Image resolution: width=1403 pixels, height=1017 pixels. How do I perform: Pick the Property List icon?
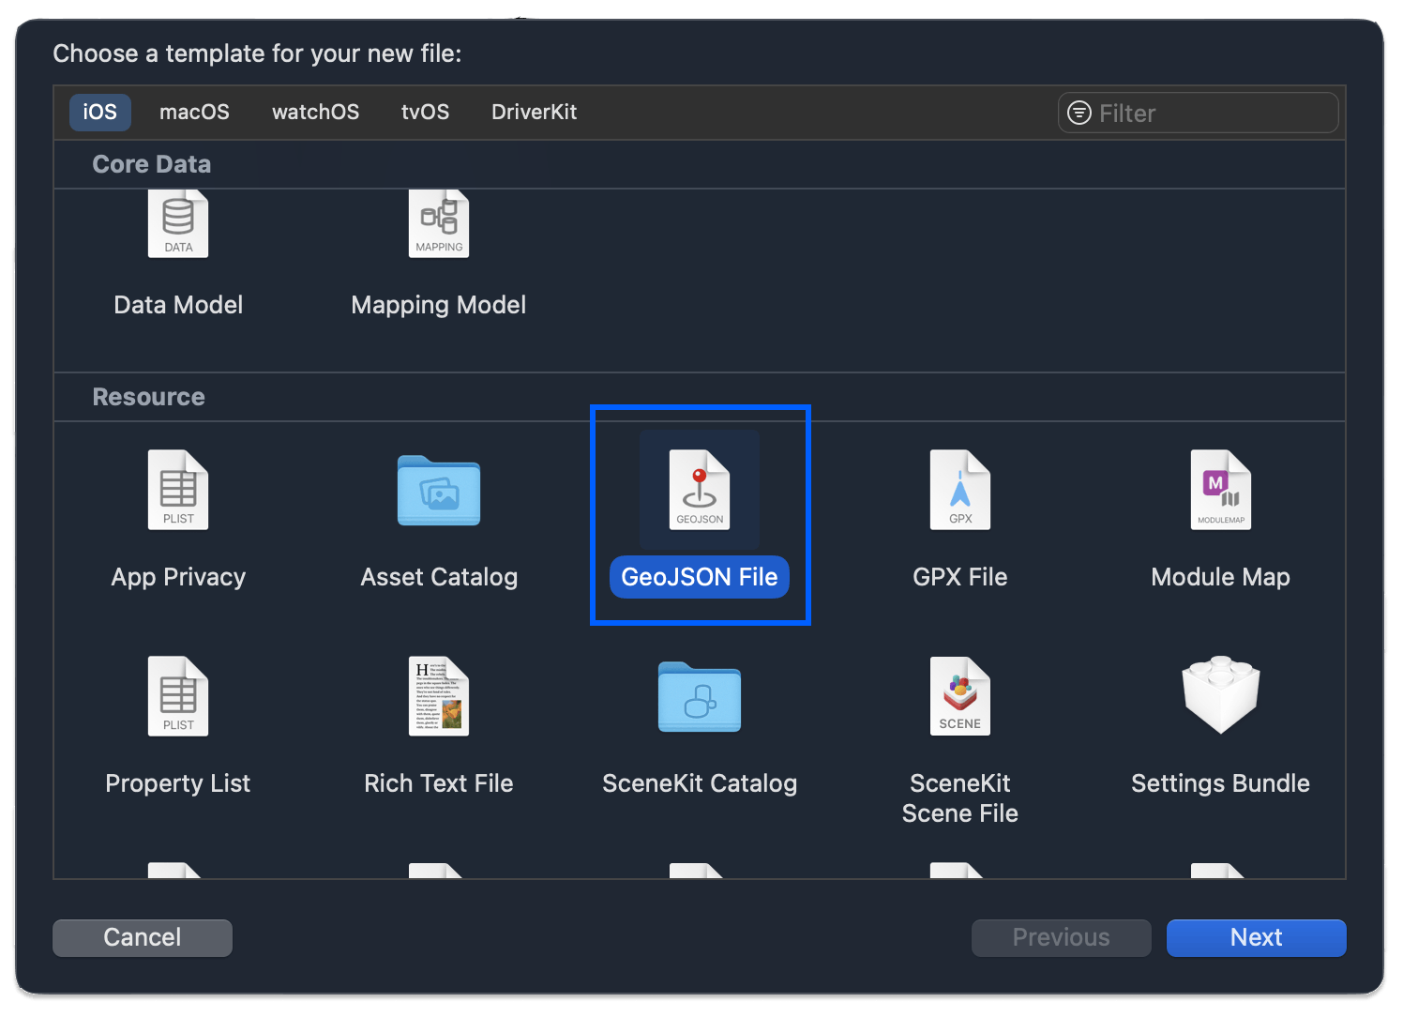pos(178,696)
